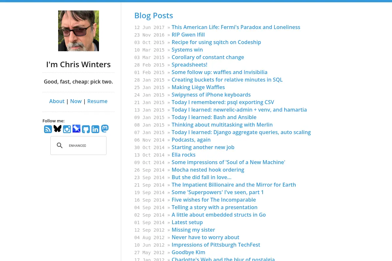
Task: Open the 'Systems win' post
Action: [x=187, y=50]
